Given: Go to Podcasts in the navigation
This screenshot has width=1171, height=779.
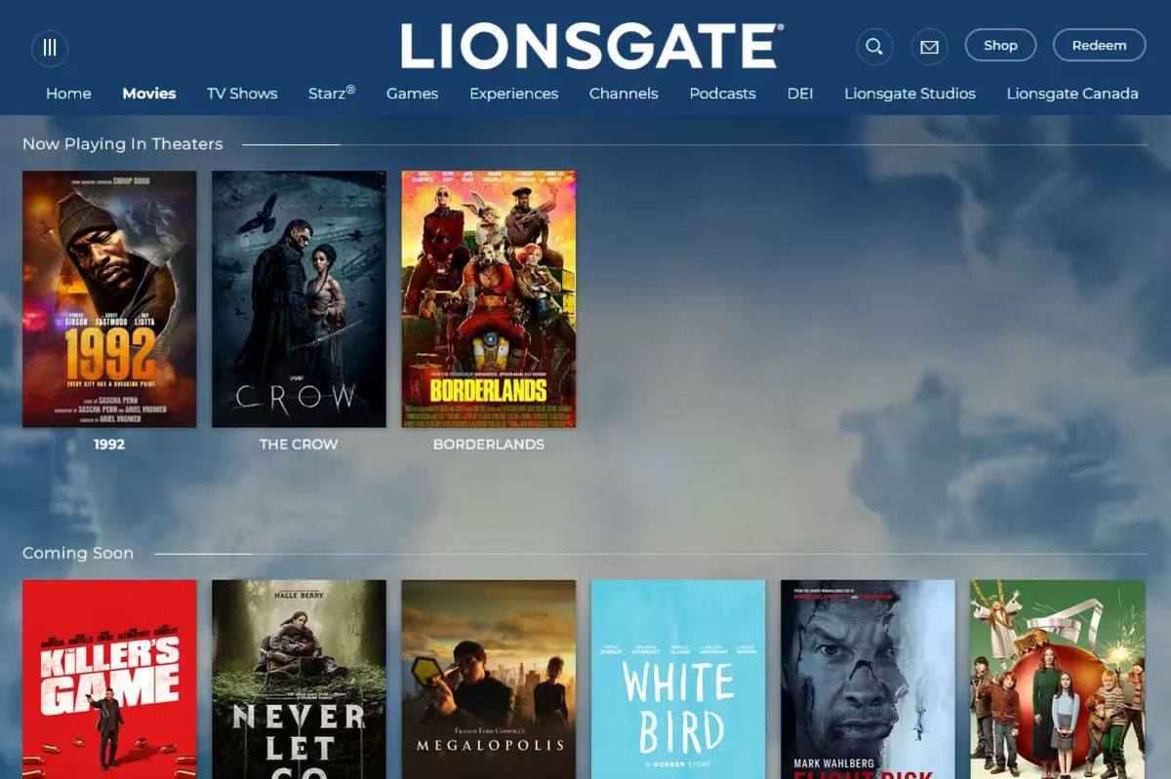Looking at the screenshot, I should click(x=722, y=94).
